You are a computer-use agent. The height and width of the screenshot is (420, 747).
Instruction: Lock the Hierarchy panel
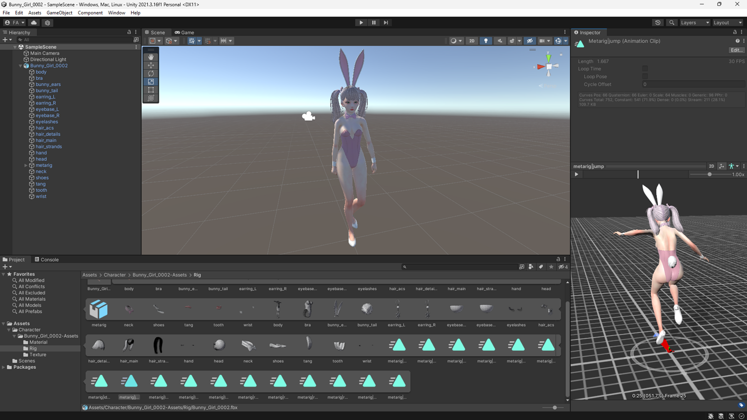[129, 32]
